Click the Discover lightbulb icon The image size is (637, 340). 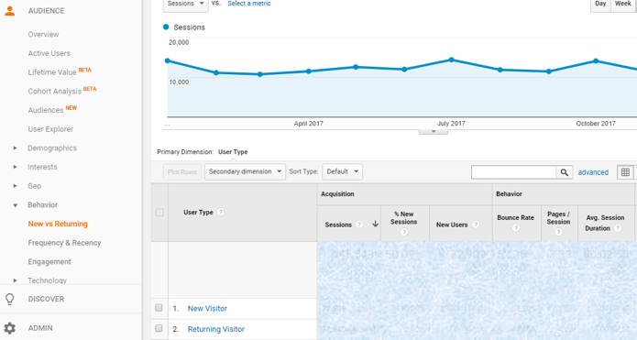point(10,299)
